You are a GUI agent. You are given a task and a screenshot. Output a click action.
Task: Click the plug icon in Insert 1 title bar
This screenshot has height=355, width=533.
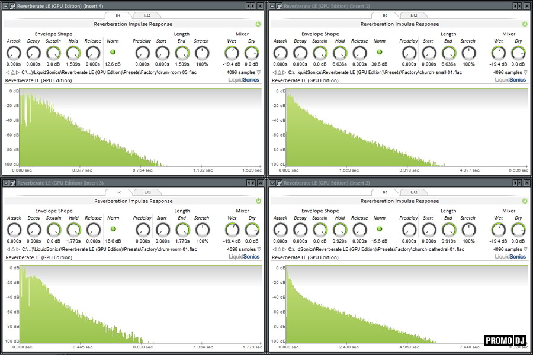click(x=278, y=5)
